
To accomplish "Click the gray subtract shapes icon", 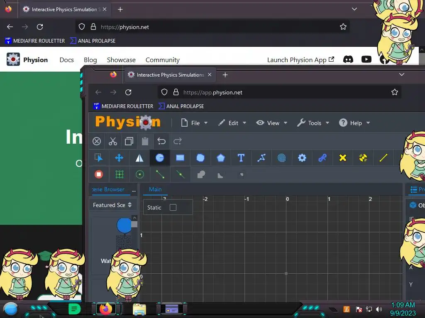I will click(220, 176).
